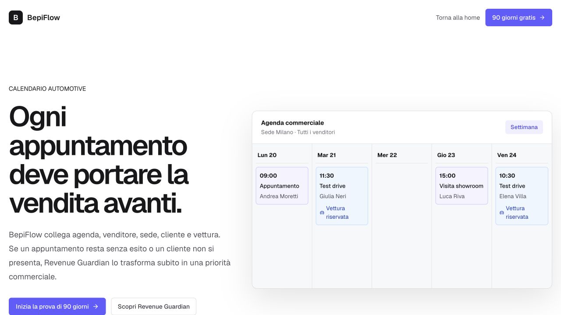Click arrow icon in "Inizia la prova" button
This screenshot has width=561, height=315.
click(x=96, y=307)
